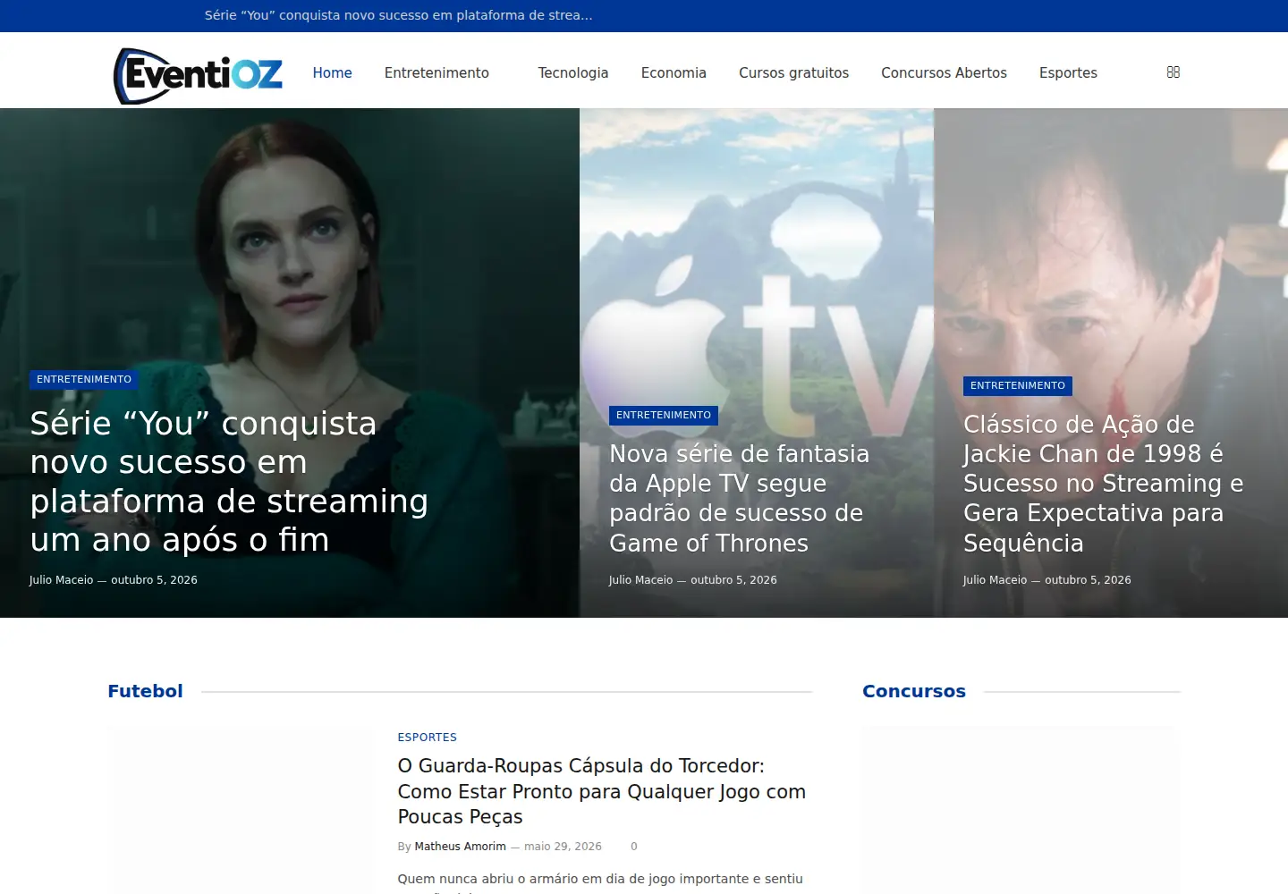
Task: Go to the Home menu item
Action: (332, 73)
